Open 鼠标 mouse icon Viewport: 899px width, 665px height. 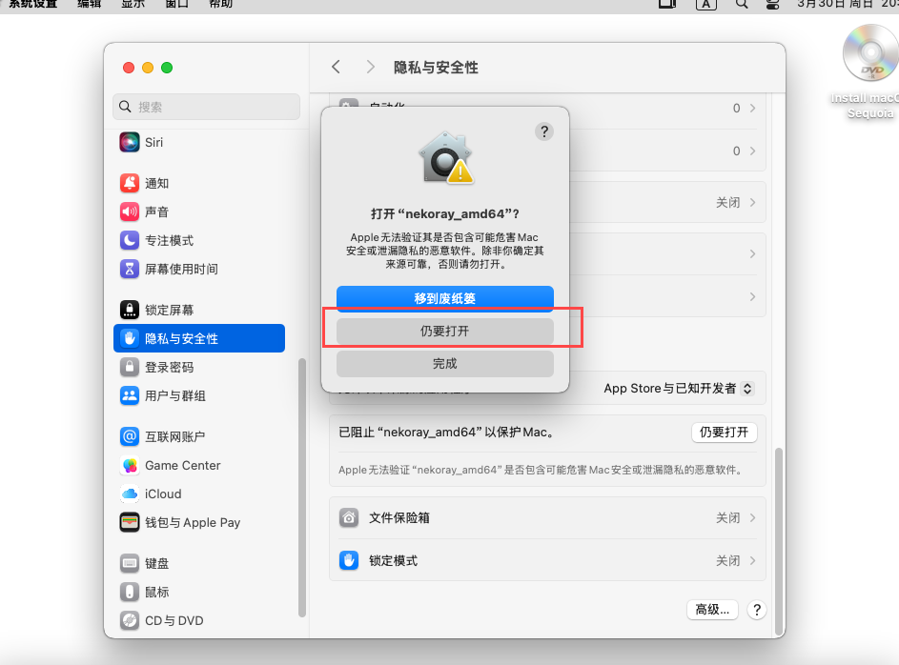click(x=130, y=592)
